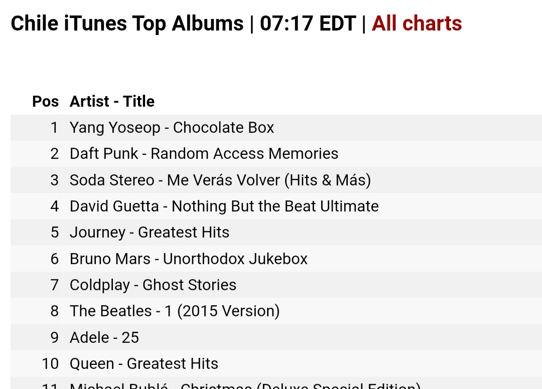
Task: Select Coldplay - Ghost Stories album
Action: tap(153, 285)
